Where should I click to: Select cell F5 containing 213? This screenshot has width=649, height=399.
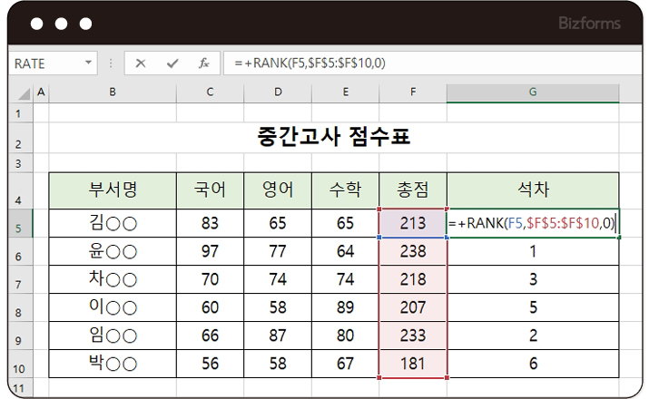[x=413, y=223]
